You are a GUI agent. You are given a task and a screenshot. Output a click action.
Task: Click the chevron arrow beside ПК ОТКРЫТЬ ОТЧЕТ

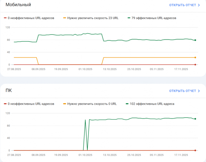pos(199,91)
